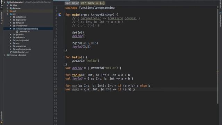Click the editor vertical scrollbar

217,56
